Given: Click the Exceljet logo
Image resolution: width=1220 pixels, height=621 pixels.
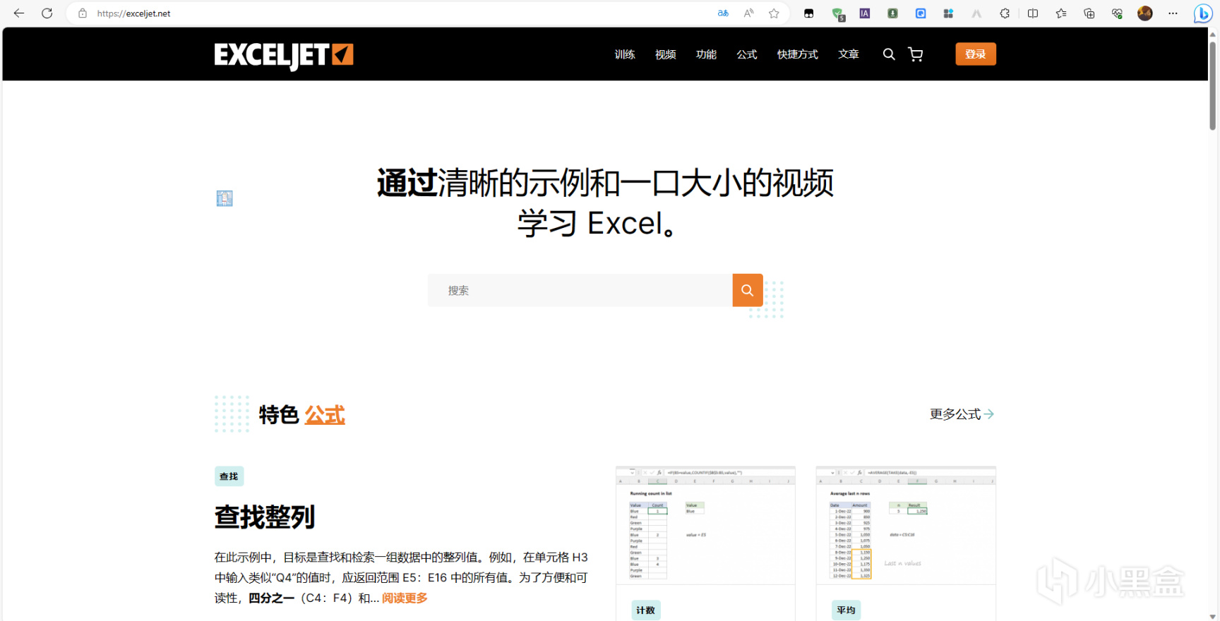Looking at the screenshot, I should pyautogui.click(x=284, y=55).
